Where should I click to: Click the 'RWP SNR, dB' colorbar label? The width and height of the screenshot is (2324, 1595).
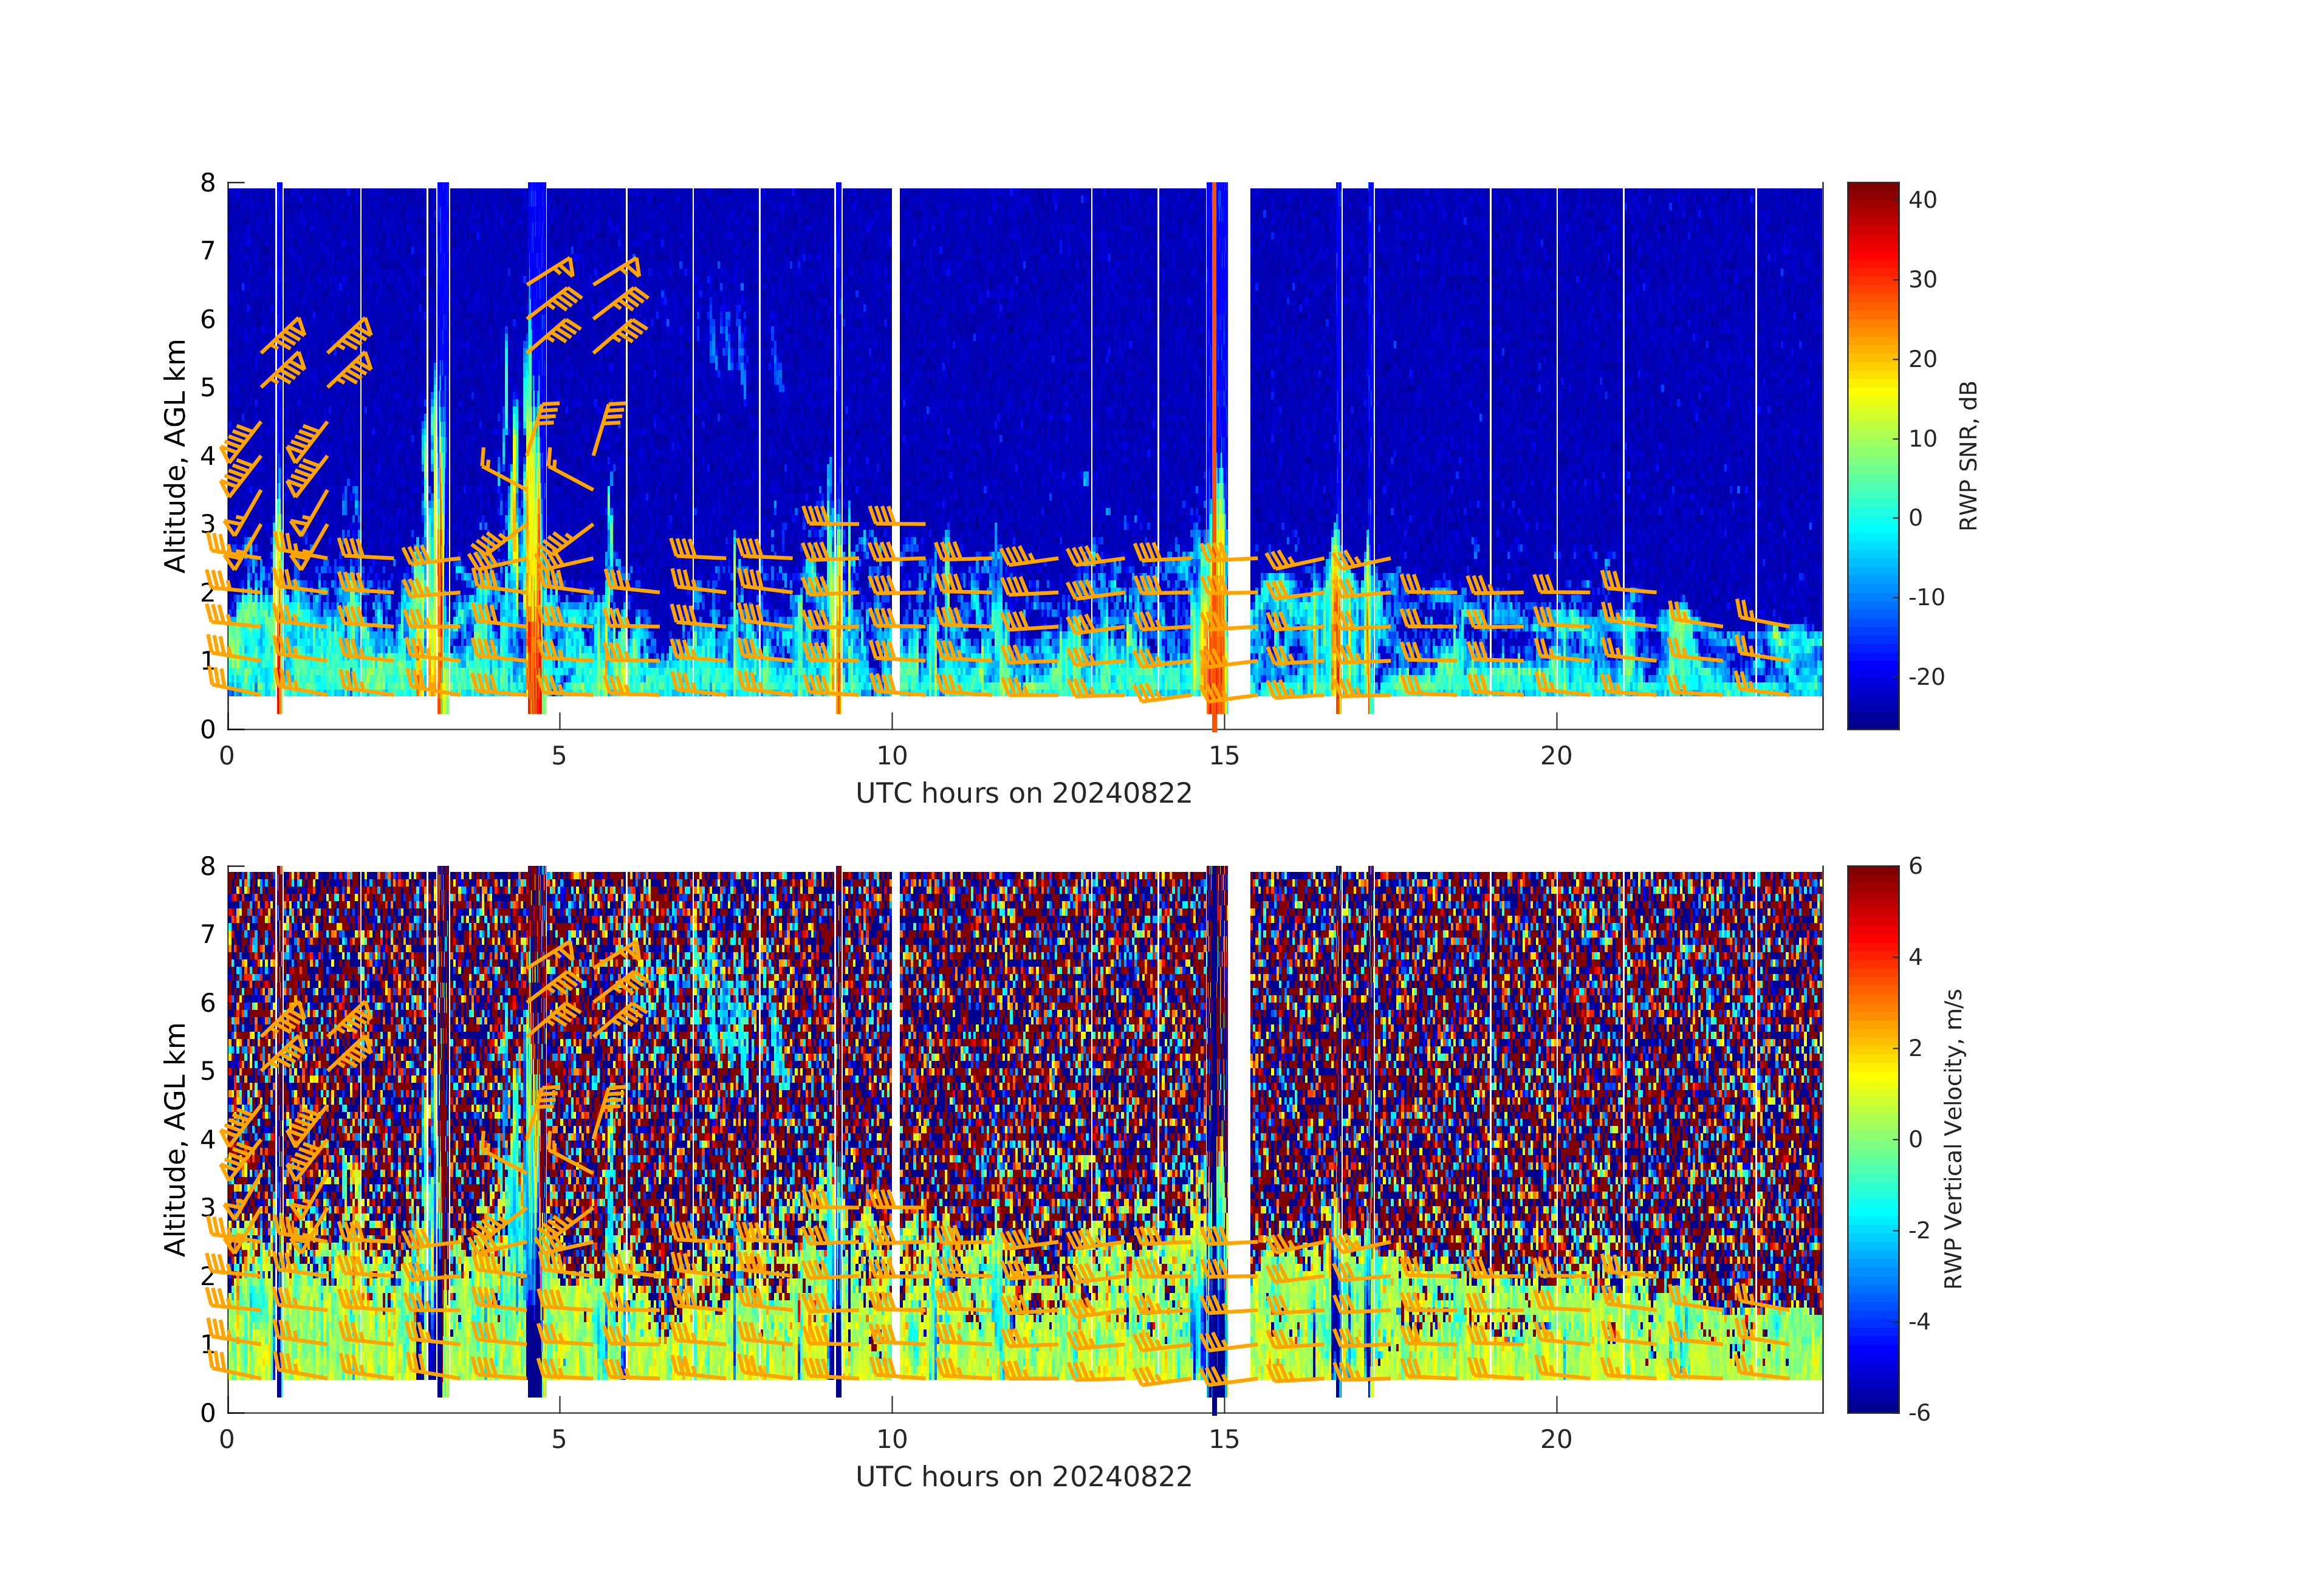click(x=1967, y=455)
